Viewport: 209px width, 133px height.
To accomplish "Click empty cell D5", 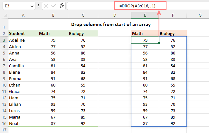I will point(115,53).
